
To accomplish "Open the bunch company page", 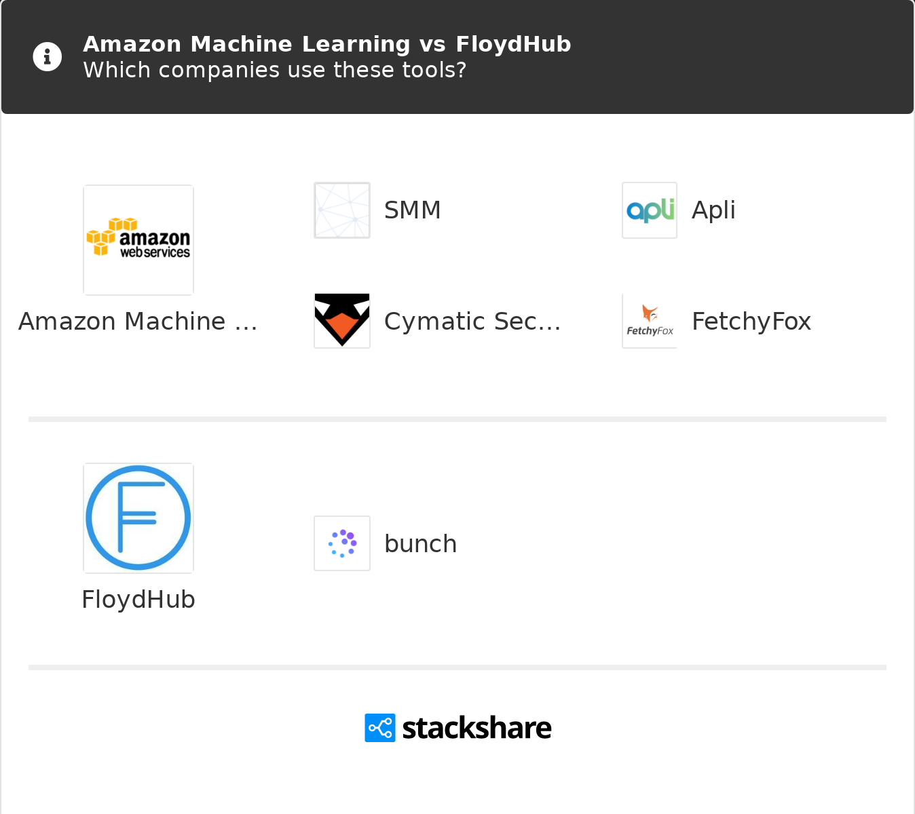I will [420, 543].
